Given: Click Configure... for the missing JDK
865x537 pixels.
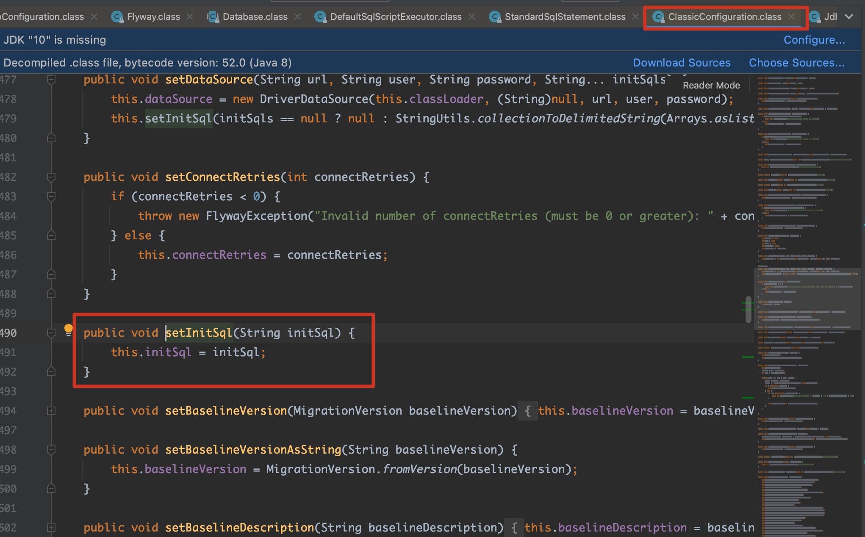Looking at the screenshot, I should (814, 40).
